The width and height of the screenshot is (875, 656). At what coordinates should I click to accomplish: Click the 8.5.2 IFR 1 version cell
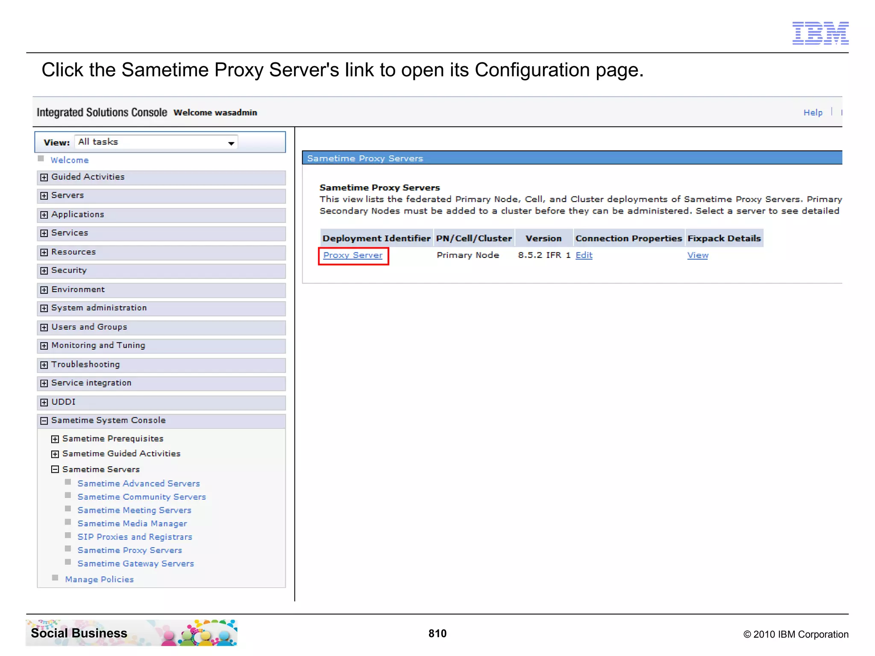click(544, 255)
